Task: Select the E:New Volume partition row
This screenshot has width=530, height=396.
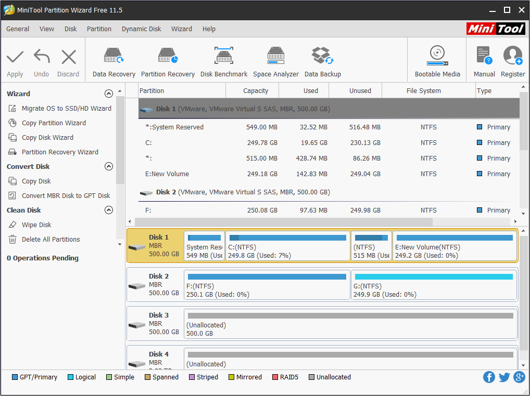Action: click(329, 174)
